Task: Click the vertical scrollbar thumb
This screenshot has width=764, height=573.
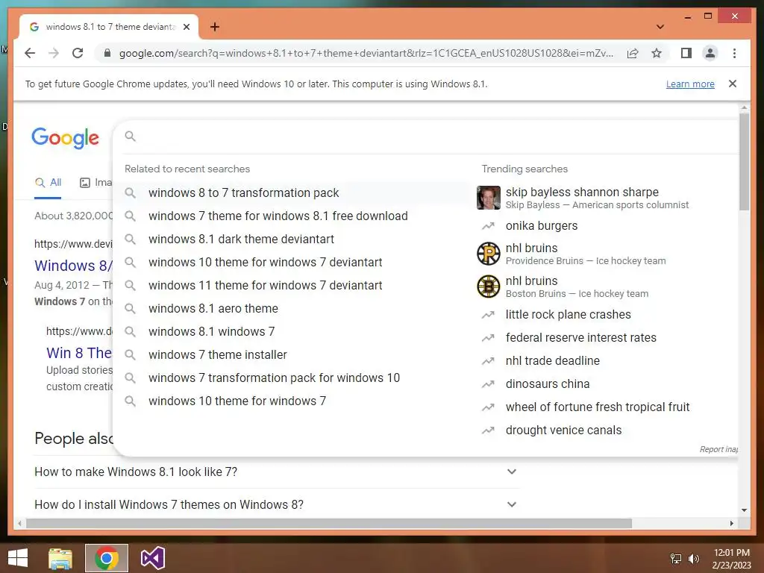Action: pos(744,162)
